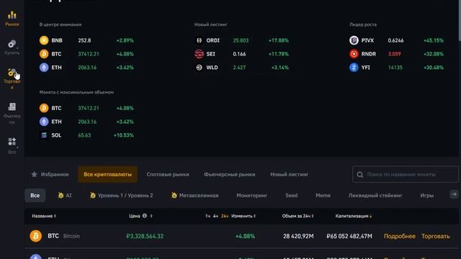Click the ORDI coin icon in new listing

click(199, 40)
